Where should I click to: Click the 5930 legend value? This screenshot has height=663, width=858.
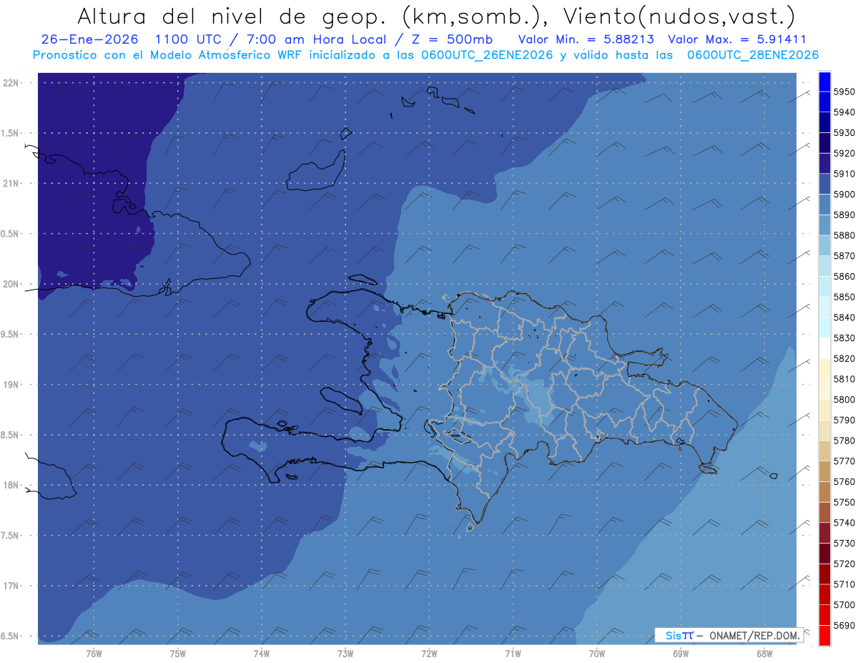[x=844, y=133]
